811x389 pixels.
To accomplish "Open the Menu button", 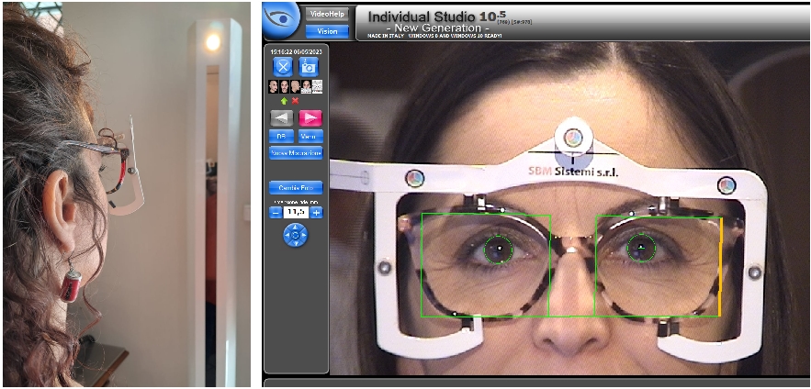I will pos(310,137).
